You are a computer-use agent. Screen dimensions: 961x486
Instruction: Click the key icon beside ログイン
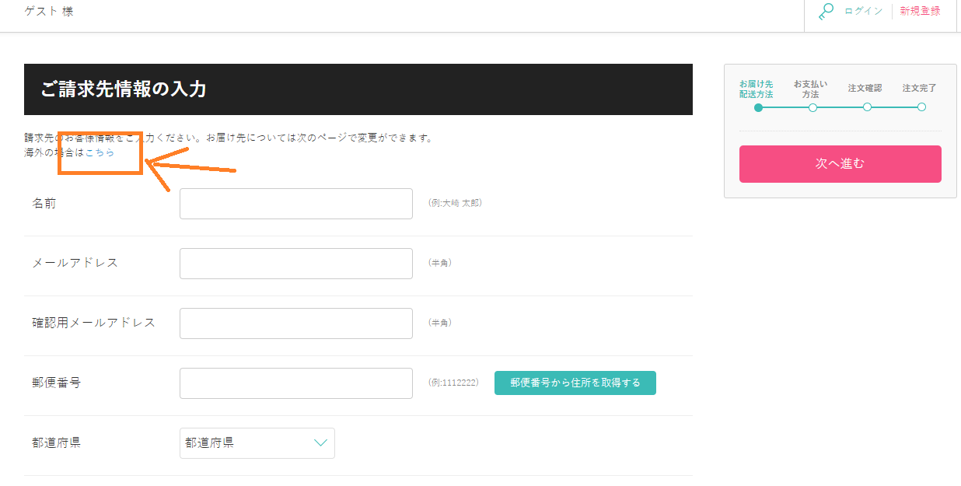tap(826, 12)
